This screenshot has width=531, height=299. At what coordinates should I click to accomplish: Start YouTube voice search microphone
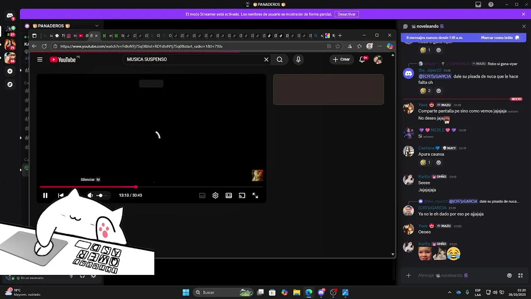298,59
